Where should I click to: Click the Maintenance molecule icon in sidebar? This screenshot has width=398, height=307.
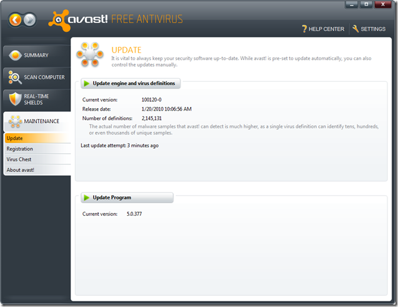click(15, 121)
